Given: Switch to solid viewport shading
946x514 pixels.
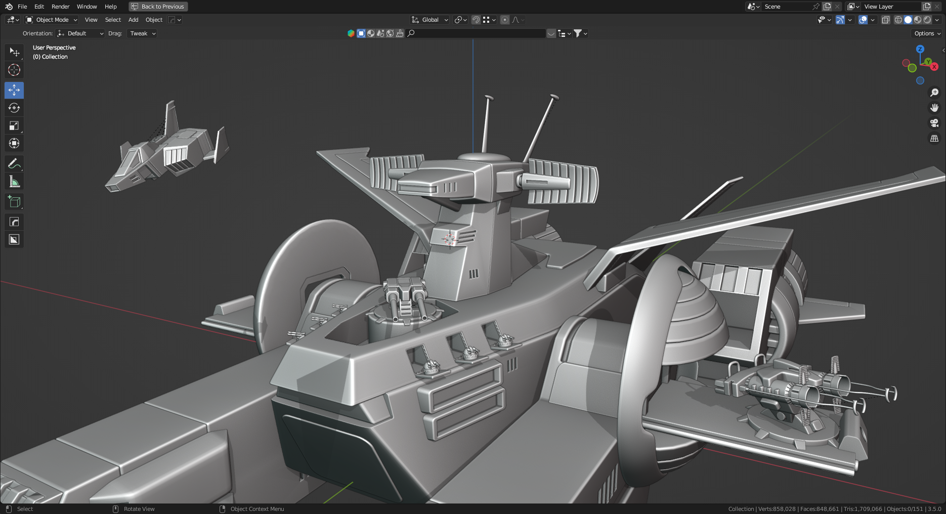Looking at the screenshot, I should pyautogui.click(x=908, y=20).
